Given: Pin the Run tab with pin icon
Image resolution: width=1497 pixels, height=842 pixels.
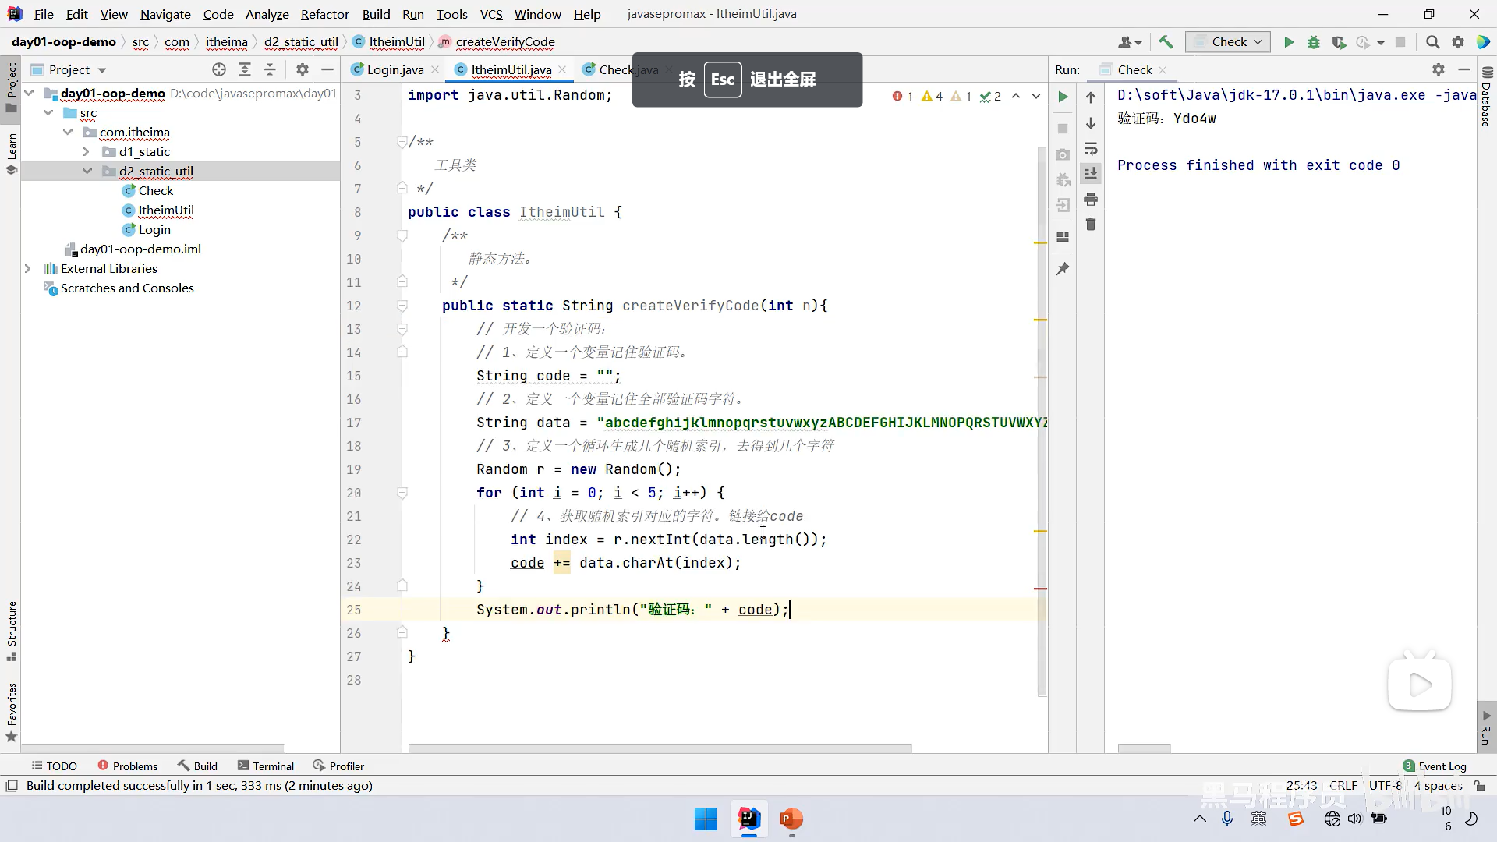Looking at the screenshot, I should (1063, 269).
